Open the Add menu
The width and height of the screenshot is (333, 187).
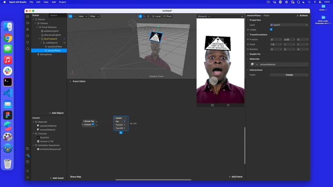click(x=54, y=2)
